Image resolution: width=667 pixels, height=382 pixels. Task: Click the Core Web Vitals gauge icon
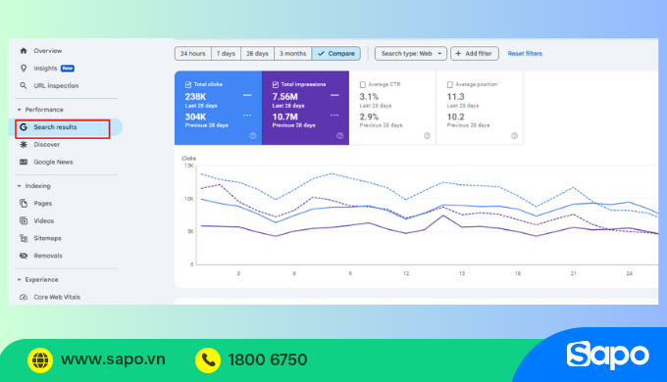click(x=24, y=297)
